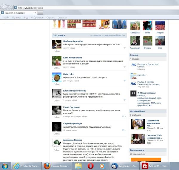
Task: Open member Elvira's photo
Action: pos(147,25)
